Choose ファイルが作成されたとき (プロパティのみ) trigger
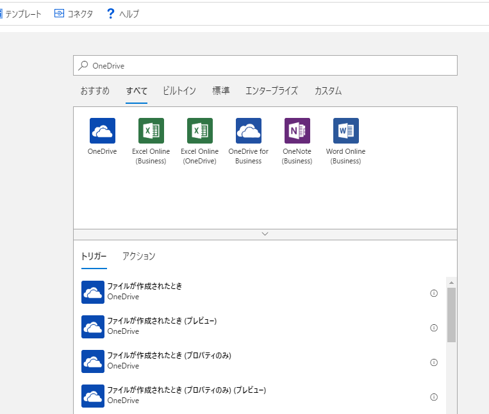This screenshot has width=489, height=414. coord(259,361)
